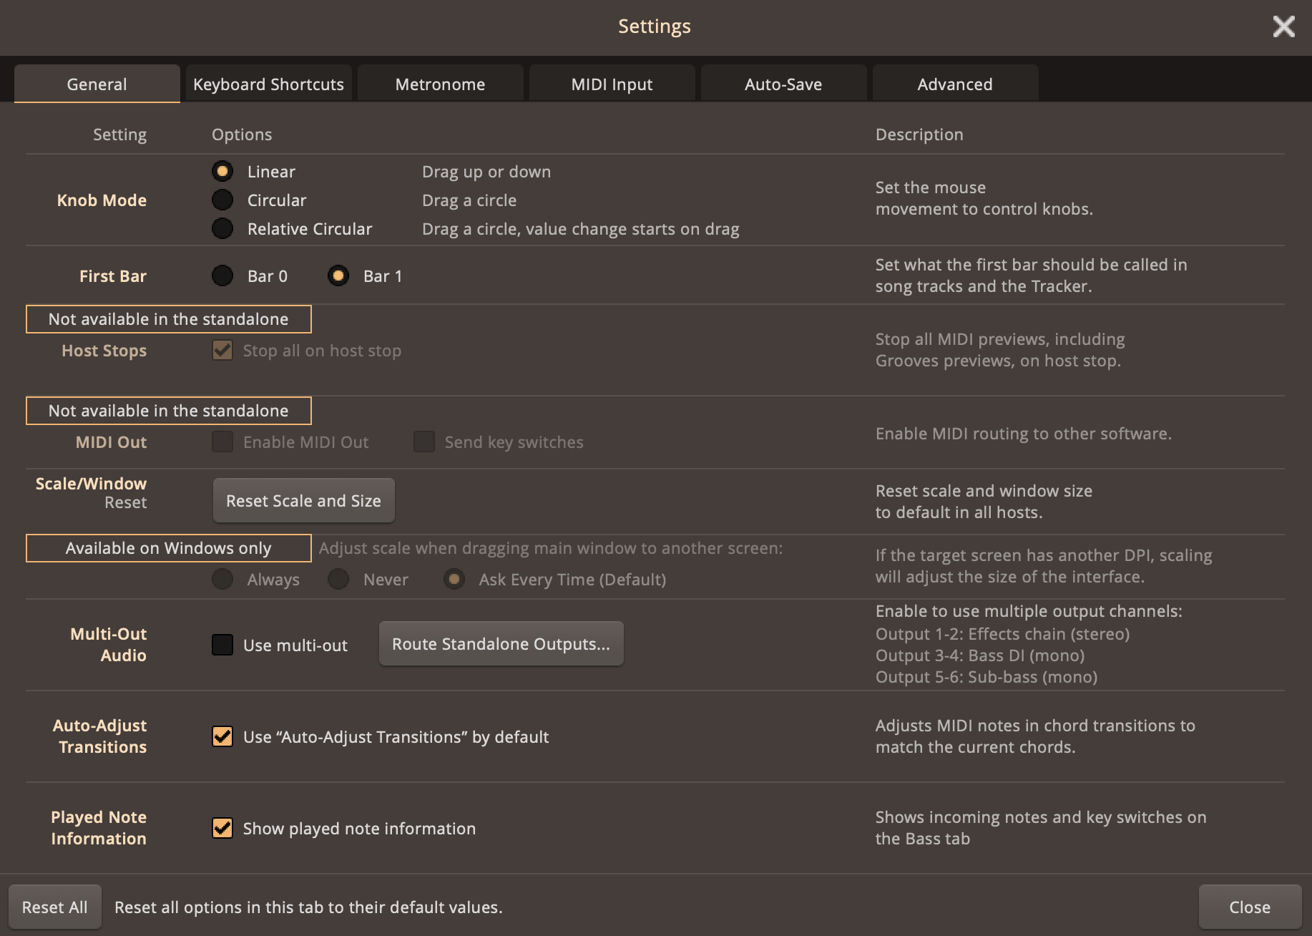Enable the Use multi-out checkbox
The width and height of the screenshot is (1312, 936).
pos(222,645)
